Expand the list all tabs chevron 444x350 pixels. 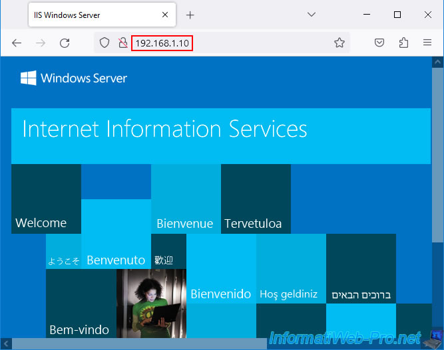tap(312, 15)
